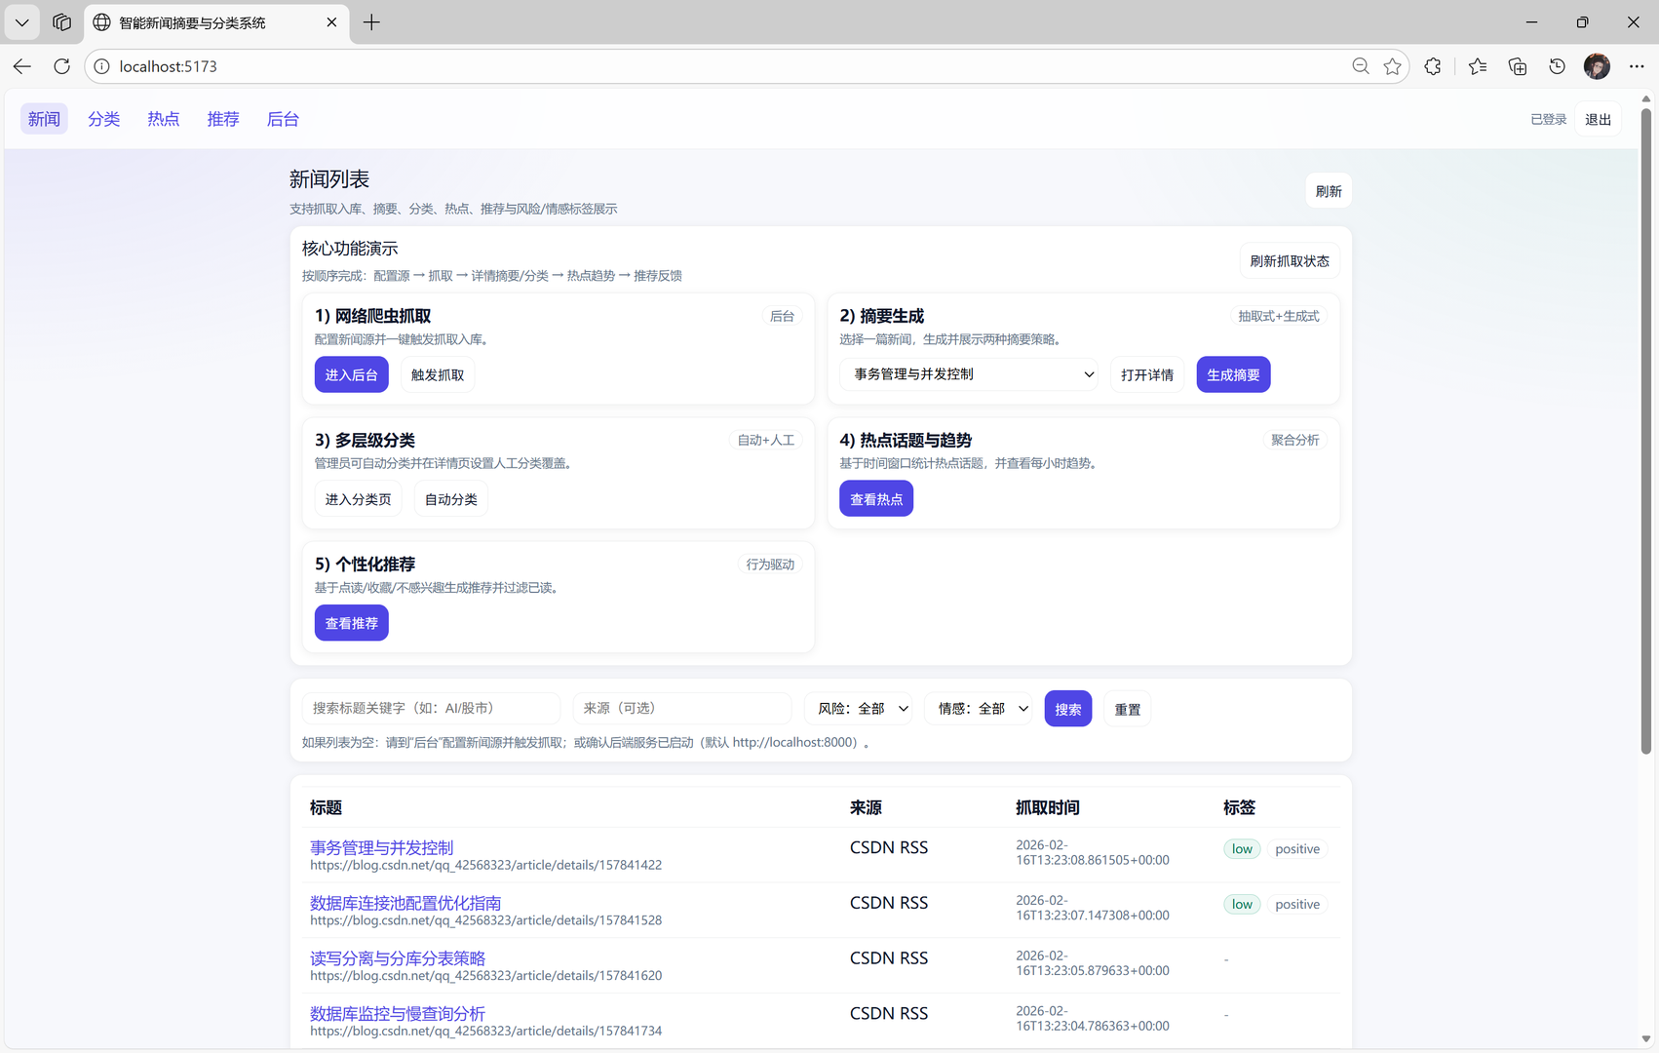Open browsing history icon

click(x=1556, y=66)
